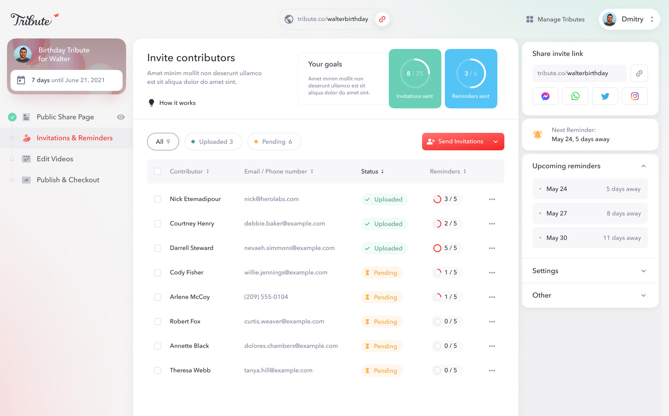Click nick@herolabs.com email
The width and height of the screenshot is (669, 416).
(x=271, y=199)
